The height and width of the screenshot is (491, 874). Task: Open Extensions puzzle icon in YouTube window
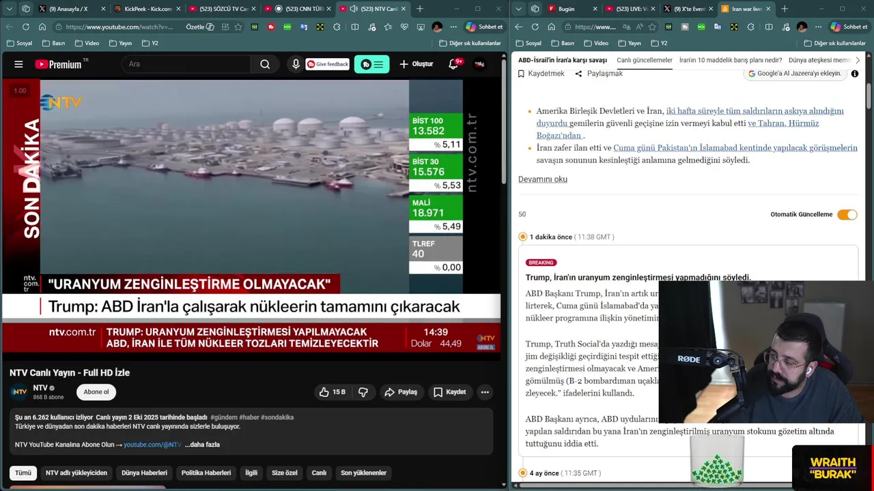pyautogui.click(x=337, y=27)
